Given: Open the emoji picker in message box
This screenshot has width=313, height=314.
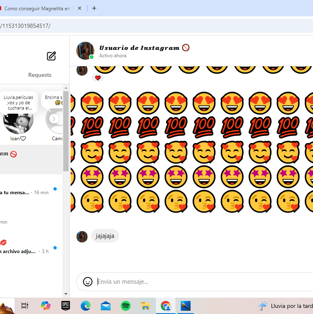Looking at the screenshot, I should (x=88, y=282).
